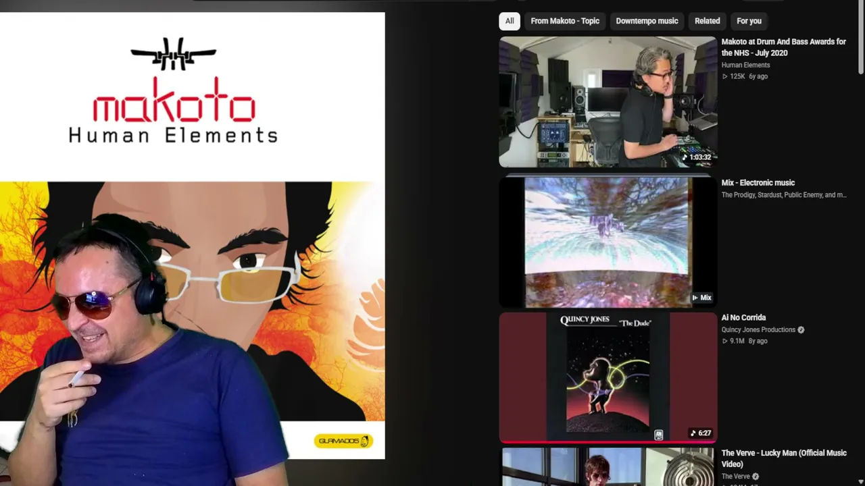
Task: Click the 125K views 6y ago text
Action: point(745,77)
